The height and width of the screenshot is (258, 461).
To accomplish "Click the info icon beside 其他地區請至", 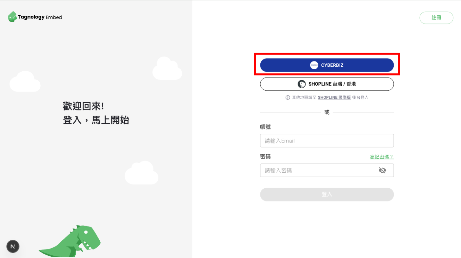I will [288, 97].
